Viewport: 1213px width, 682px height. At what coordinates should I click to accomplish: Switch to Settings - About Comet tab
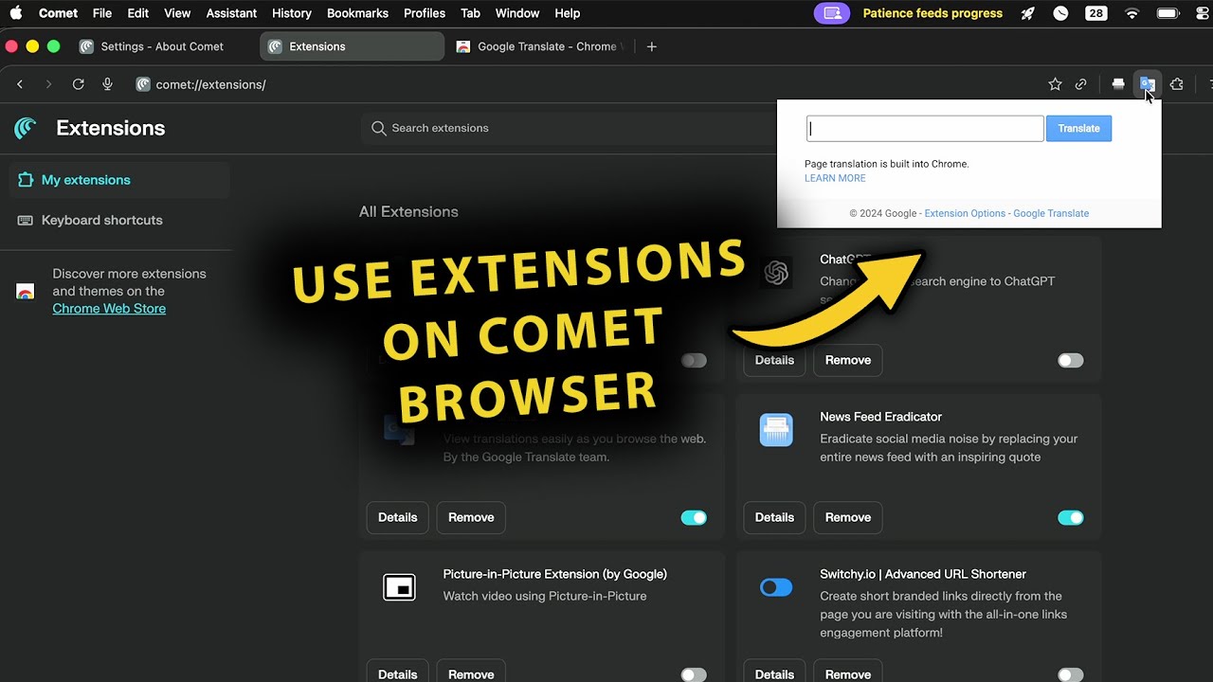[x=162, y=46]
